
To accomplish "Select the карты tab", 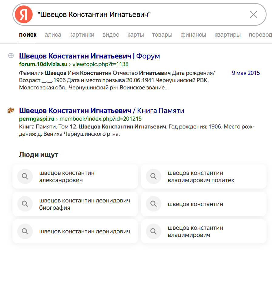I will [136, 35].
